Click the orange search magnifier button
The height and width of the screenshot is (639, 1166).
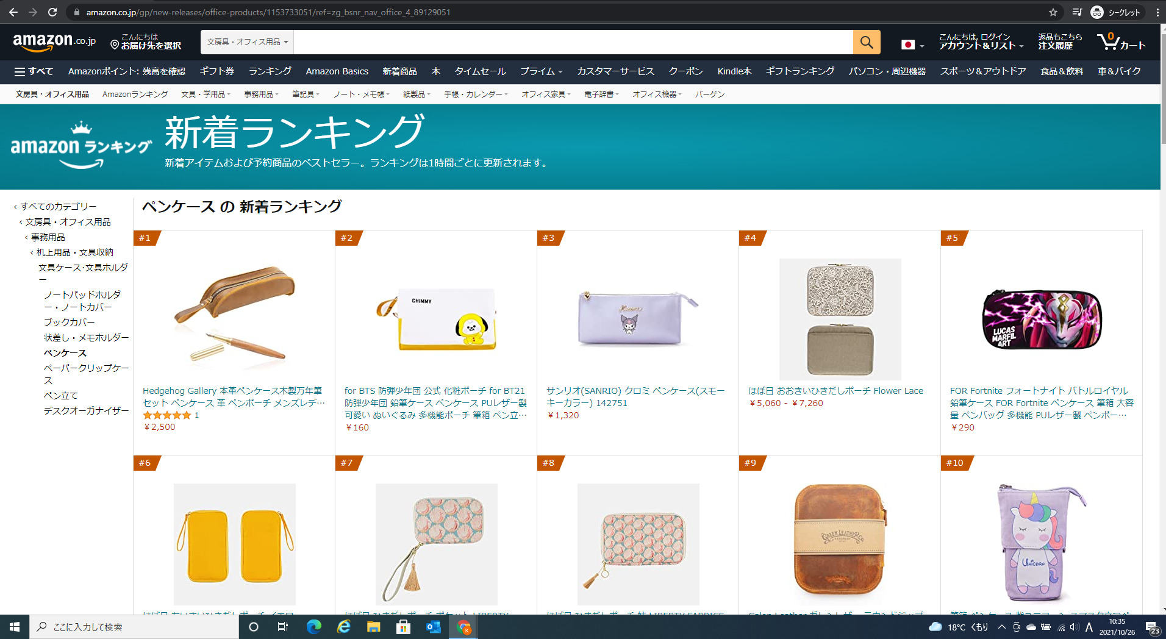867,42
